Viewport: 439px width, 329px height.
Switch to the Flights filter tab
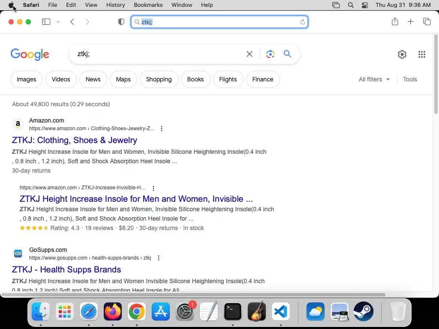pyautogui.click(x=228, y=79)
